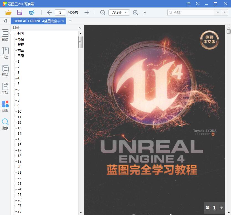231x215 pixels.
Task: Select outline entry 28
Action: tap(19, 211)
